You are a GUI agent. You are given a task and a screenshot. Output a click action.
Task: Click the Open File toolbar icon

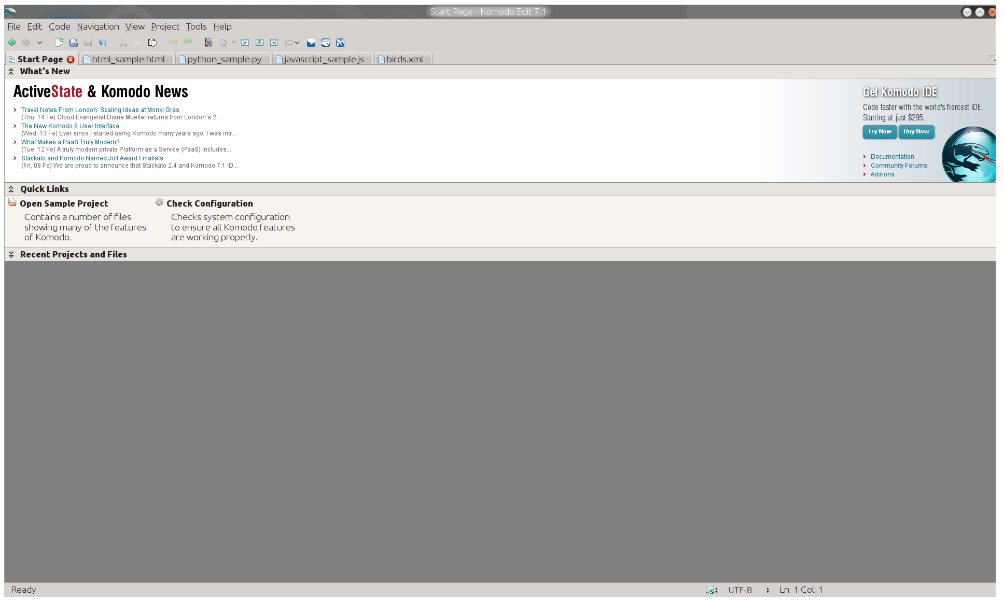point(74,43)
